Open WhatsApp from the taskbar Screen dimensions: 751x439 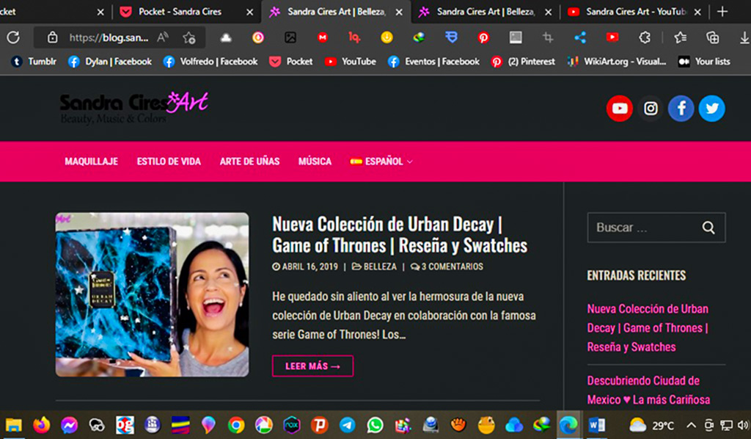click(x=375, y=424)
